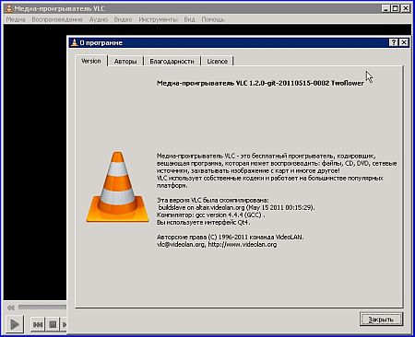This screenshot has width=415, height=337.
Task: Click the Stop playback button
Action: pyautogui.click(x=53, y=324)
